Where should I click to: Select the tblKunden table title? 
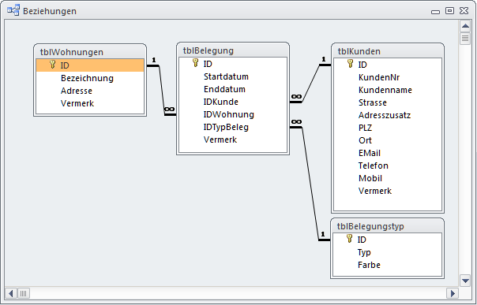pos(359,51)
